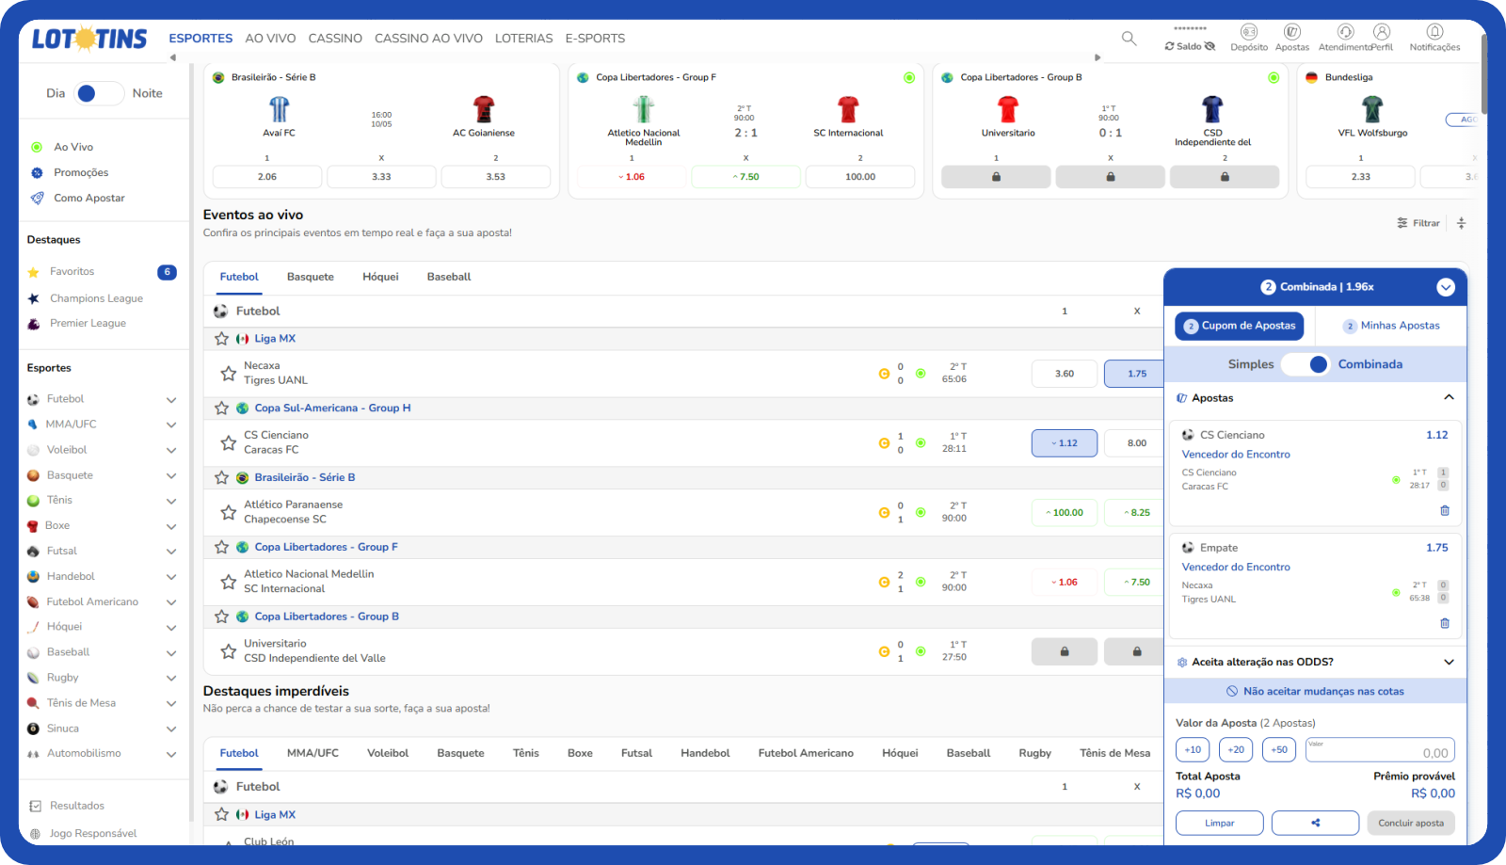Toggle Dia/Noite theme switch
The height and width of the screenshot is (865, 1506).
pos(99,93)
